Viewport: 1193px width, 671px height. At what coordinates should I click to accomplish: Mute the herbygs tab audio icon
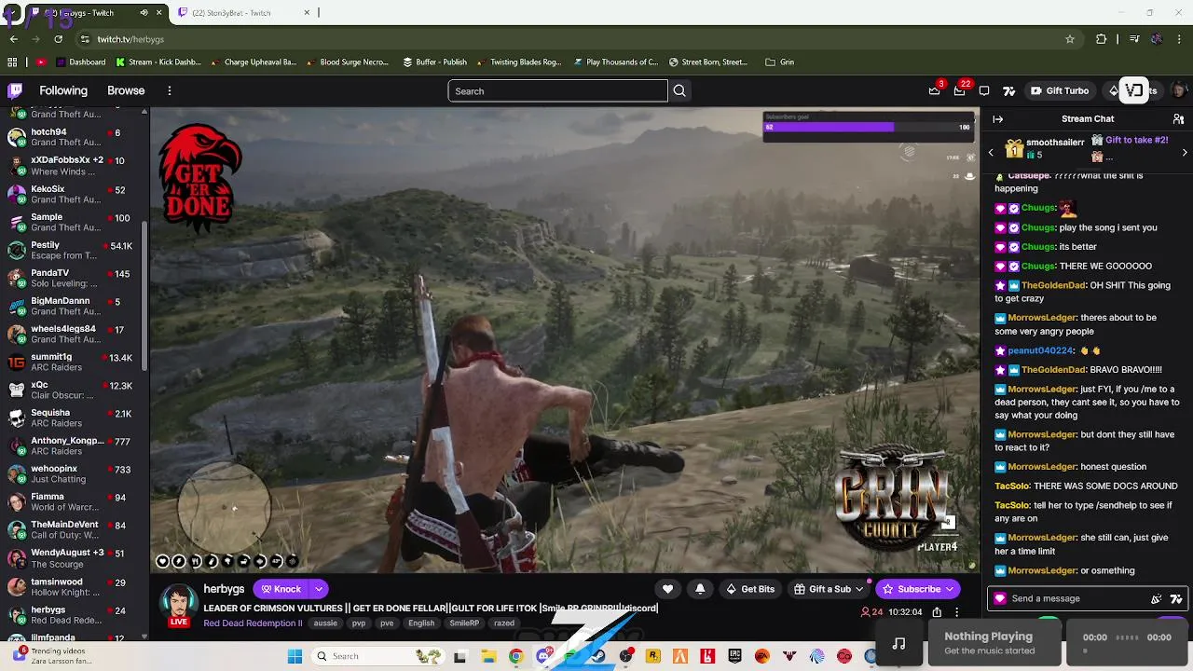(x=144, y=13)
